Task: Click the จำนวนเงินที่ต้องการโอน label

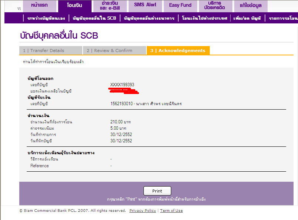Action: 51,122
